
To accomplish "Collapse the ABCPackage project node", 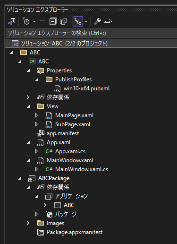I will point(20,178).
